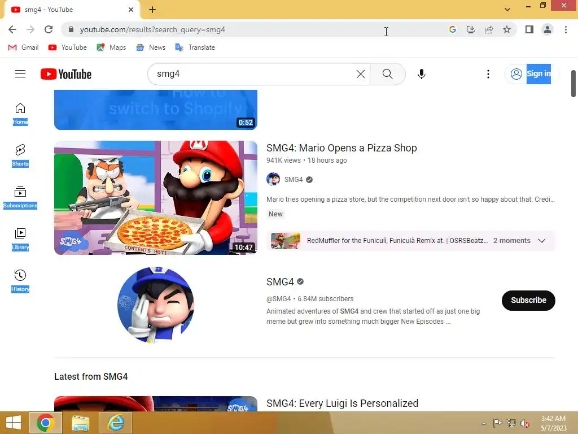Open Gmail bookmark
This screenshot has height=434, width=578.
tap(23, 47)
